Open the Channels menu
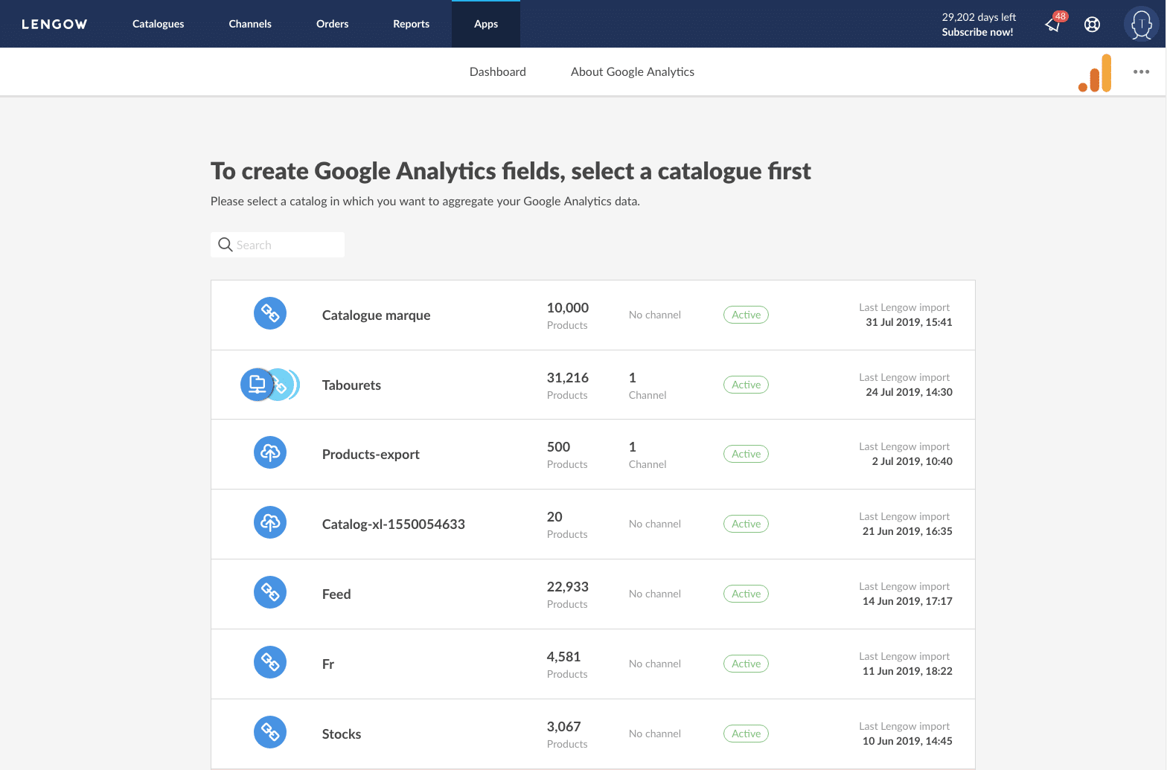Screen dimensions: 1167x770 click(x=250, y=24)
